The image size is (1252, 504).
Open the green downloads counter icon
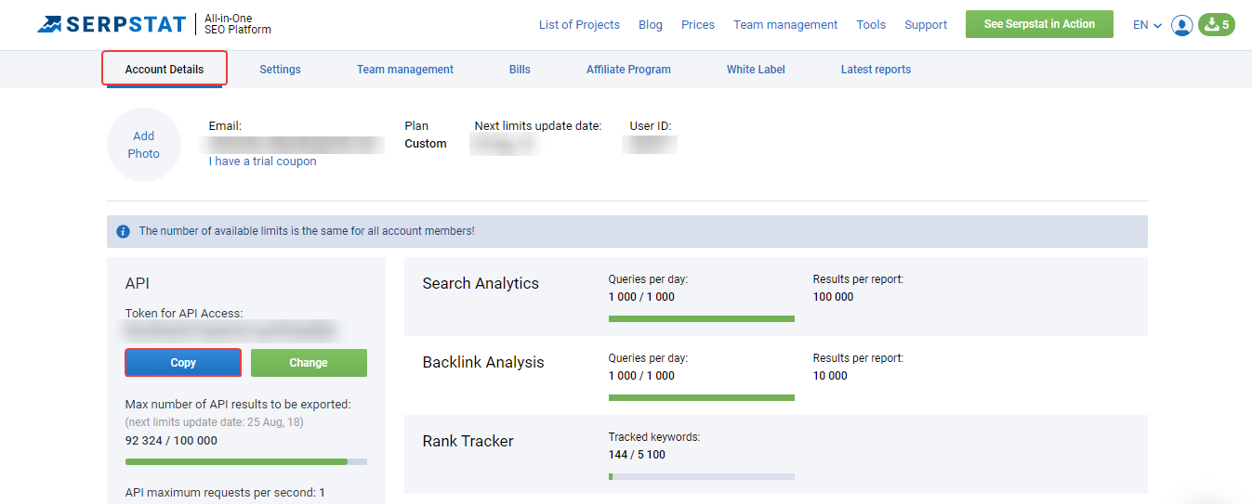point(1217,25)
